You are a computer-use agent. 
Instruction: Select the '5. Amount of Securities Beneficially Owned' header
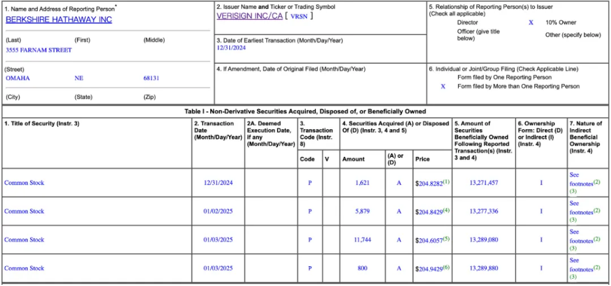point(483,141)
